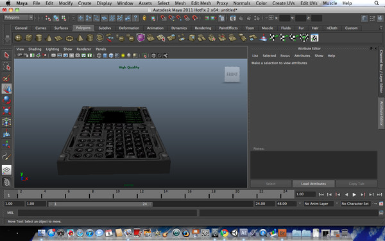Screen dimensions: 385x241
Task: Toggle construction history on/off
Action: click(222, 18)
